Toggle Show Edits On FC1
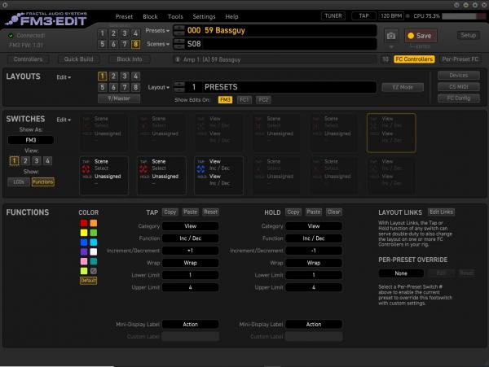 coord(244,99)
